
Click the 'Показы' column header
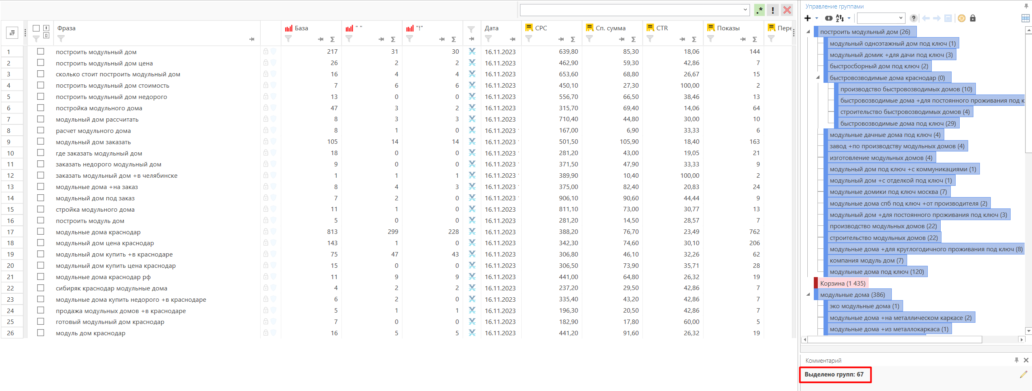(x=728, y=28)
